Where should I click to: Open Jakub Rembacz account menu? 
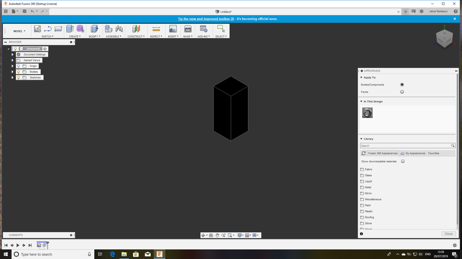[x=438, y=12]
